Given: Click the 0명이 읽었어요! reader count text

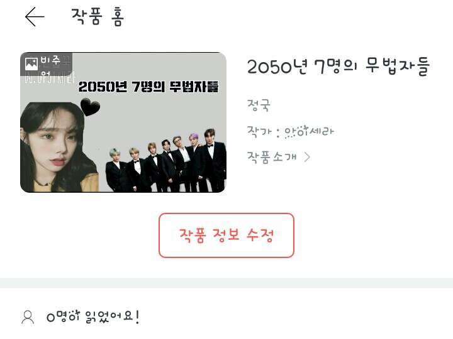Looking at the screenshot, I should (93, 317).
